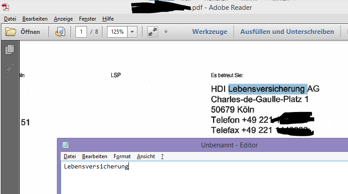
Task: Click the Lebensversicherung text in Editor
Action: click(x=96, y=167)
